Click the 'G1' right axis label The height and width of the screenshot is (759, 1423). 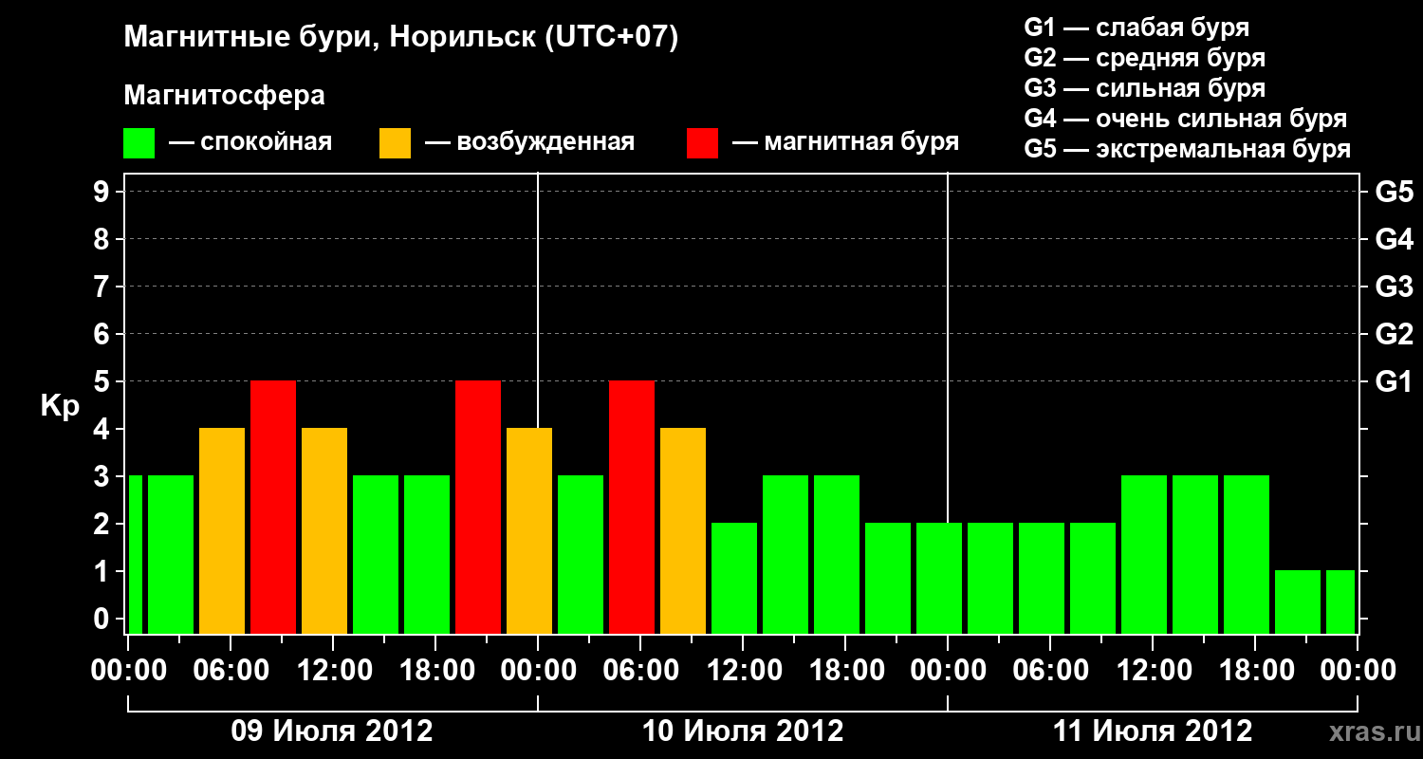[1394, 381]
